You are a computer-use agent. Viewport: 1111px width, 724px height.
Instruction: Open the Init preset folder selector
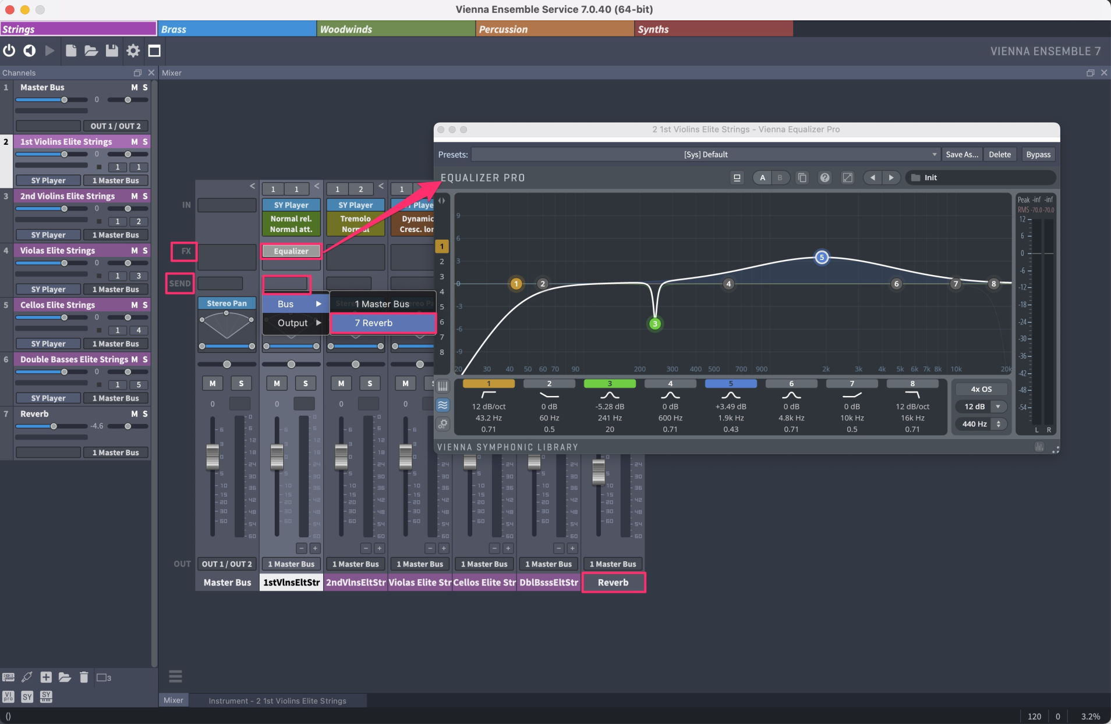[981, 178]
